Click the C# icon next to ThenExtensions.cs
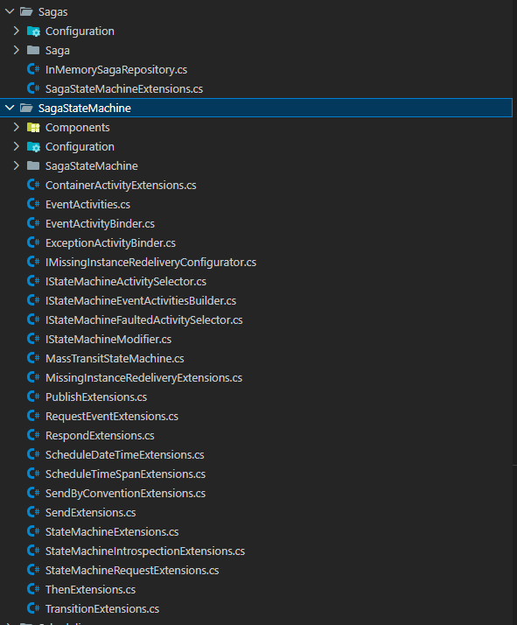This screenshot has width=517, height=625. 33,589
